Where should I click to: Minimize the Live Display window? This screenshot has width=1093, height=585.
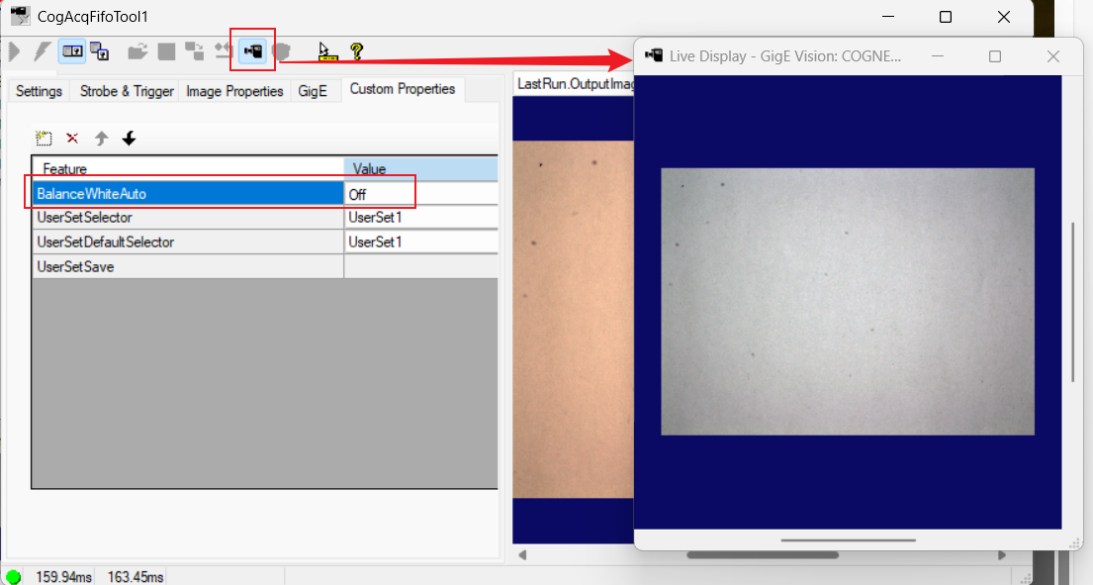[938, 55]
